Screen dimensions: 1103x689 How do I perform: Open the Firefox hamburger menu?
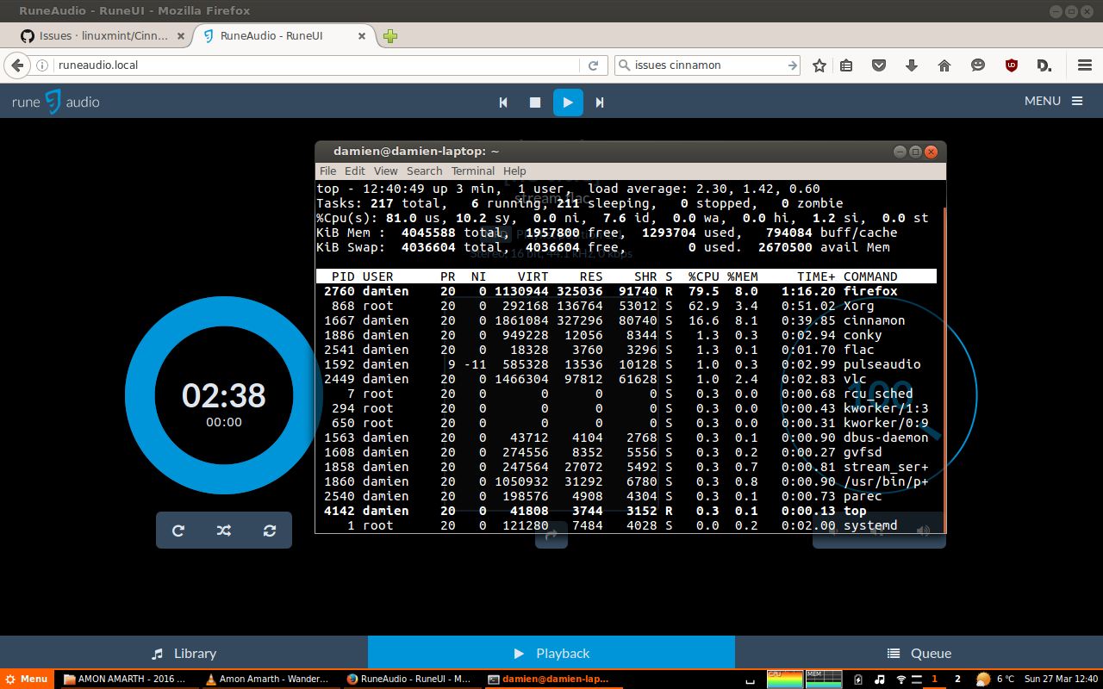tap(1085, 65)
